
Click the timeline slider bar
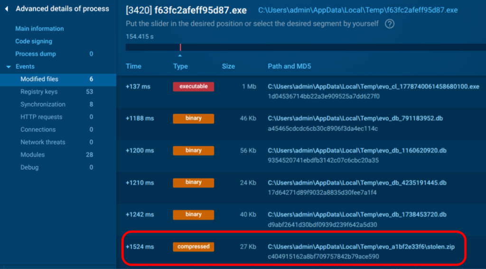coord(306,47)
